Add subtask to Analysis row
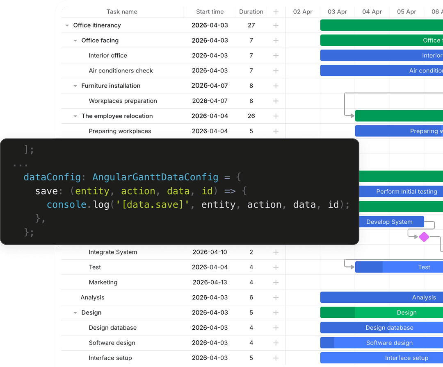This screenshot has width=443, height=367. tap(276, 298)
